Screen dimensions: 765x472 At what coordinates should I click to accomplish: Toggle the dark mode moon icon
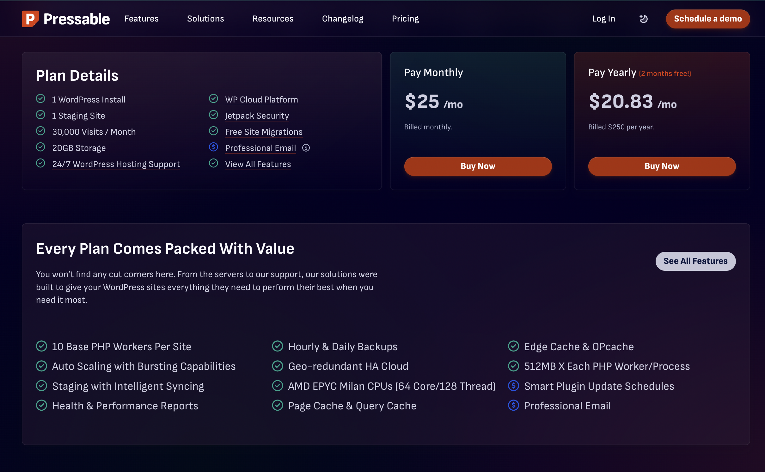tap(643, 19)
